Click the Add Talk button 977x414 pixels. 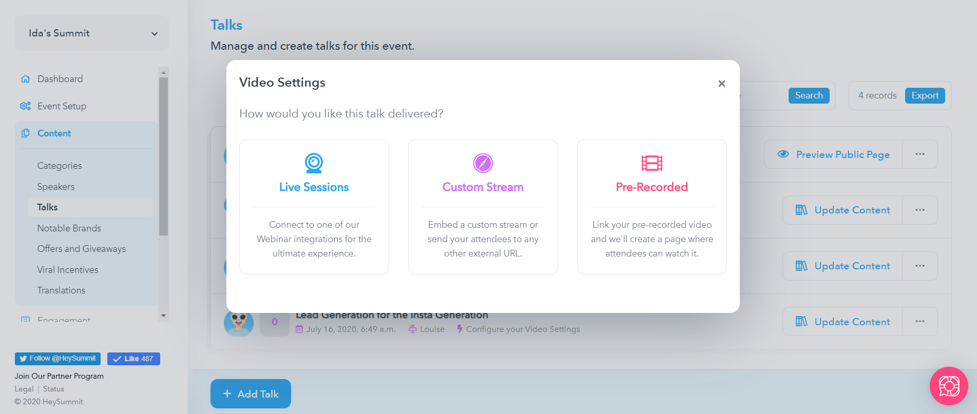(251, 393)
